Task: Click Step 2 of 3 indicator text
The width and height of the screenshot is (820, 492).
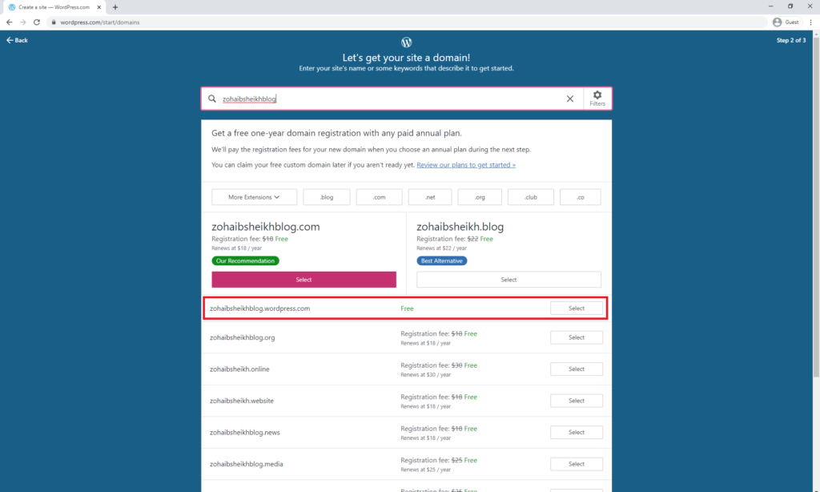Action: click(790, 40)
